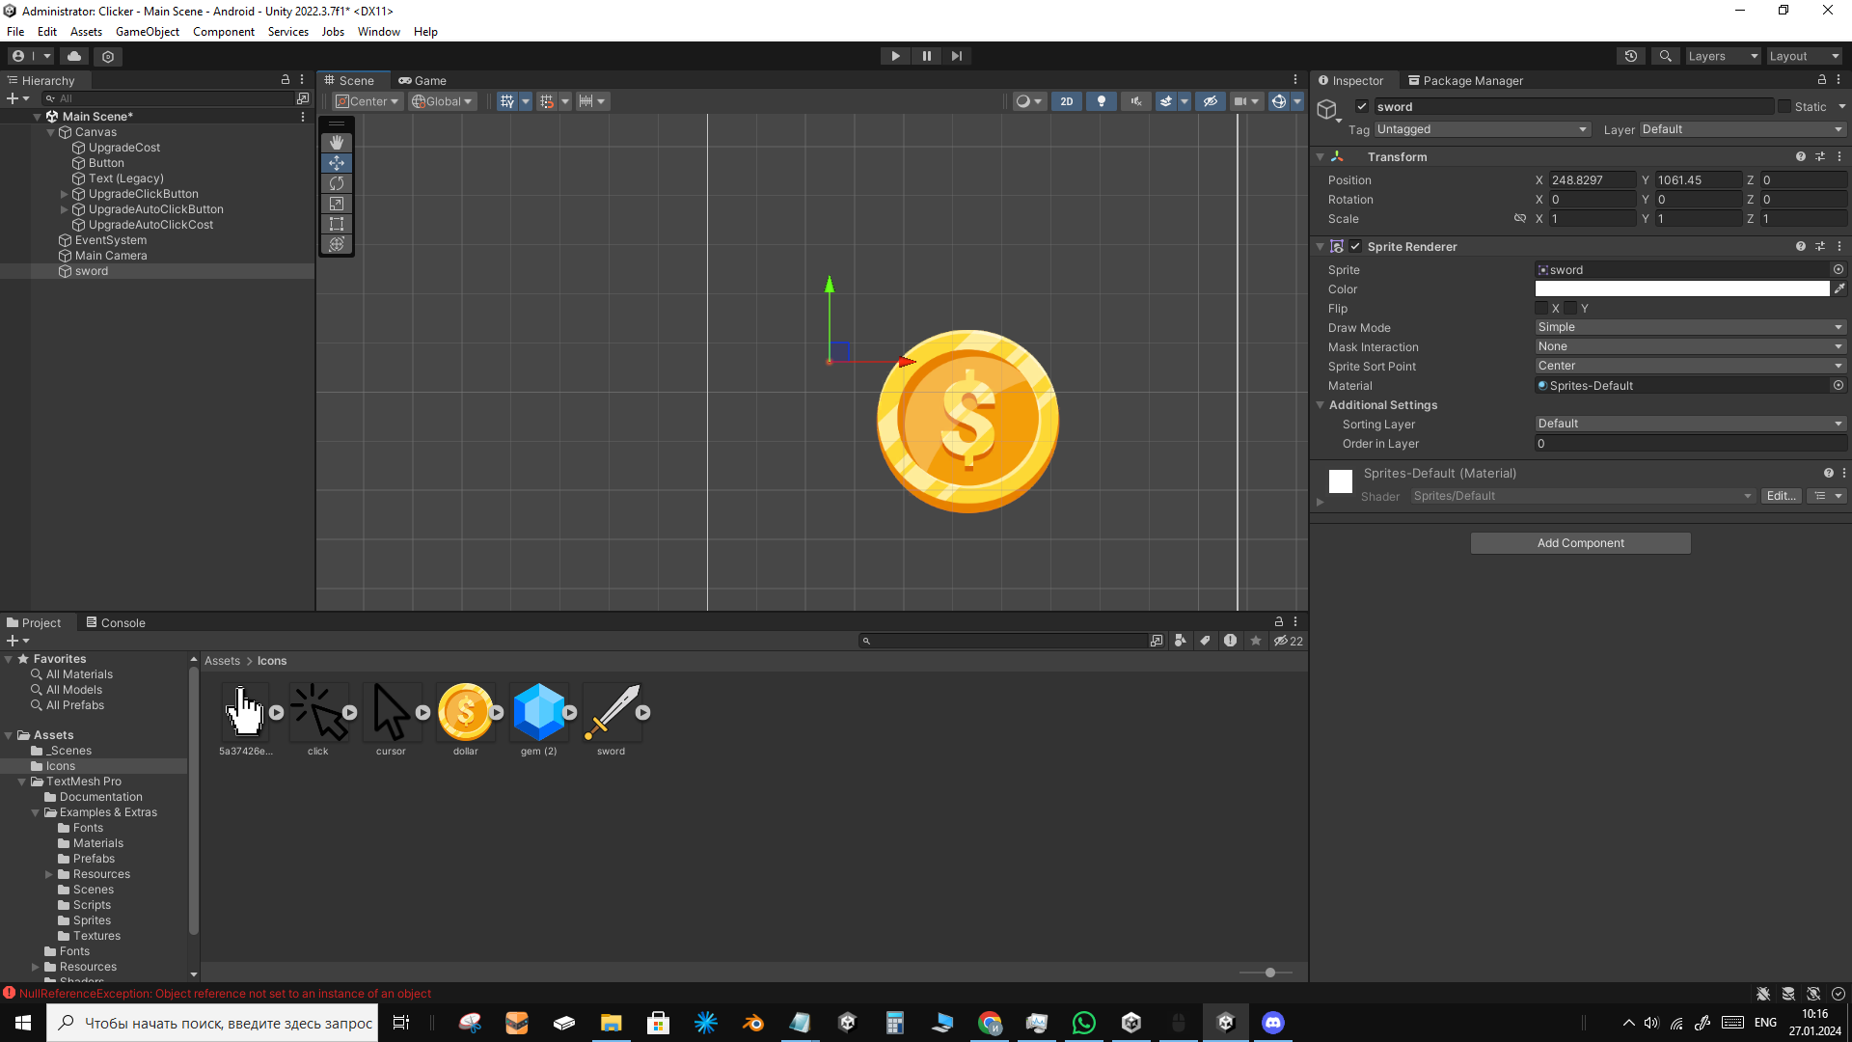Adjust the Project icon size slider

(1269, 973)
